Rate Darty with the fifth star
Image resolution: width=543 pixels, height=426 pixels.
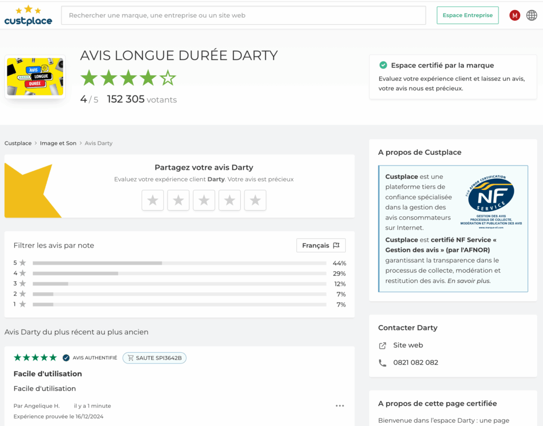coord(255,200)
